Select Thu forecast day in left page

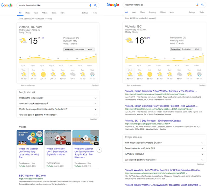tap(33, 74)
